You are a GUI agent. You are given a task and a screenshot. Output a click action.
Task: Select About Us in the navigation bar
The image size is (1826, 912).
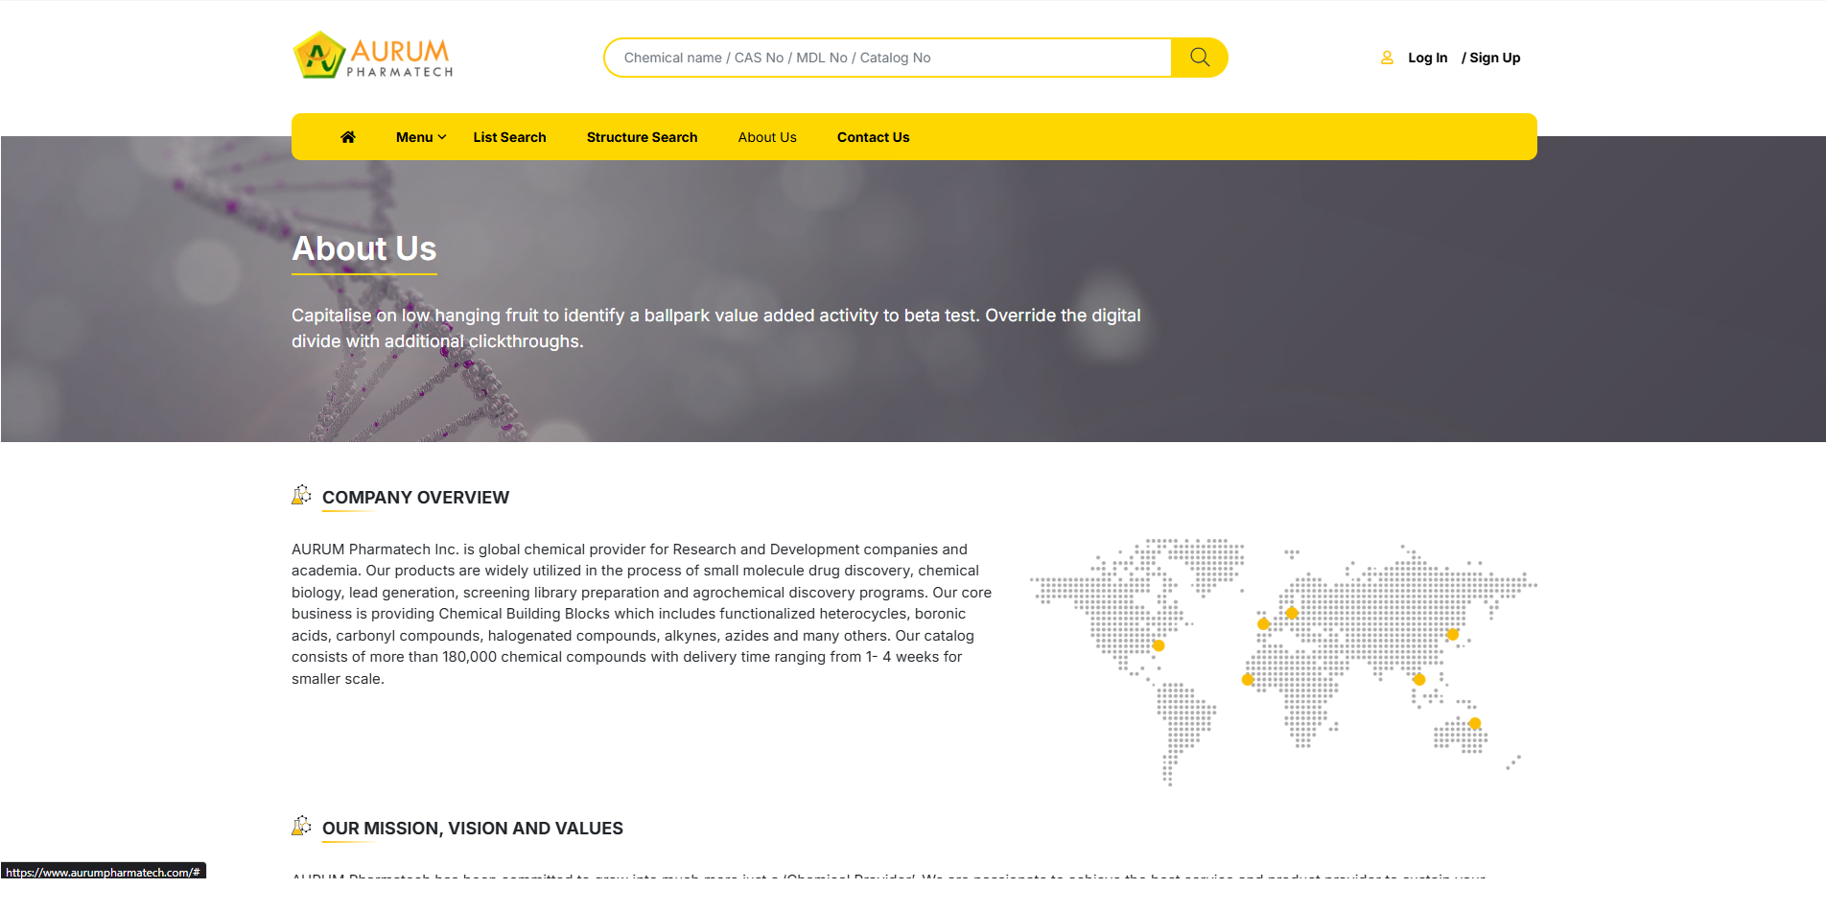pos(767,137)
